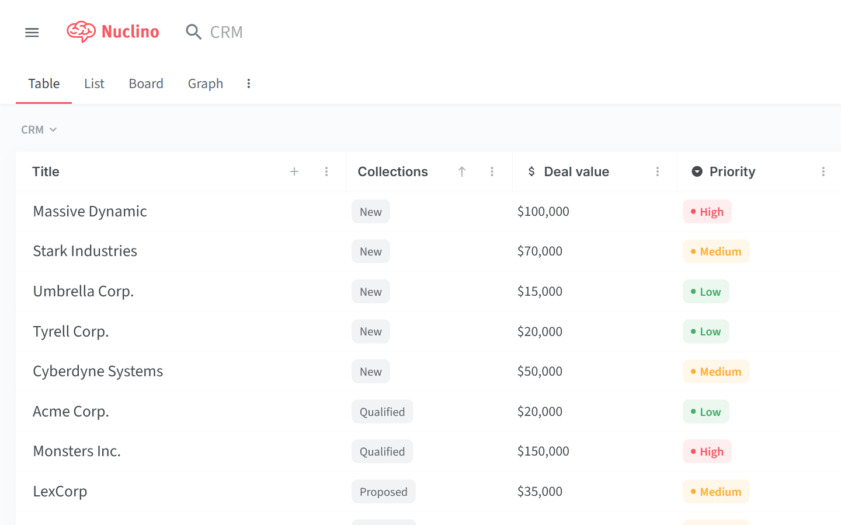Viewport: 841px width, 525px height.
Task: Switch to the Table tab
Action: (44, 83)
